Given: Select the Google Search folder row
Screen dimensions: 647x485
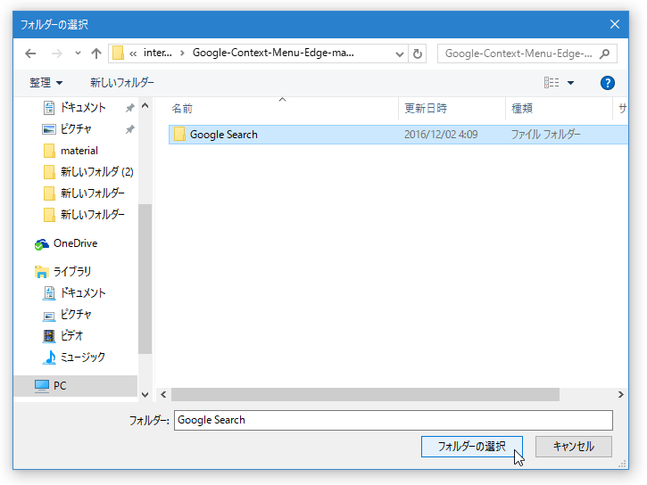Looking at the screenshot, I should (399, 135).
